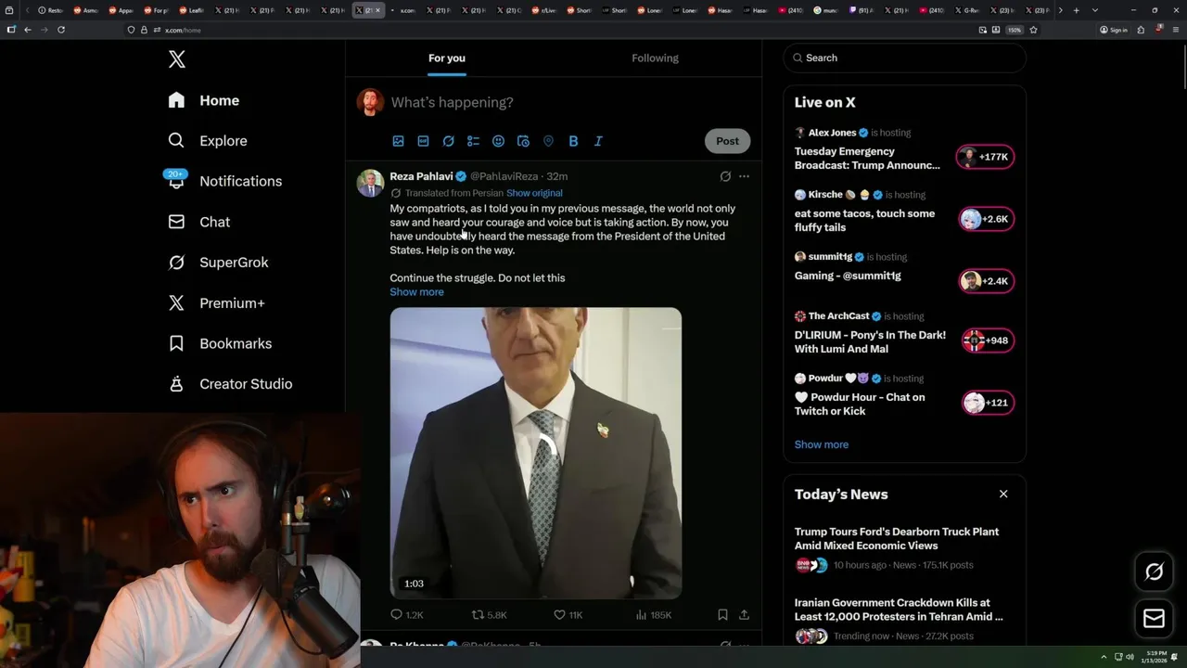Open The ArchCast D'LIRIUM broadcast

pyautogui.click(x=870, y=342)
